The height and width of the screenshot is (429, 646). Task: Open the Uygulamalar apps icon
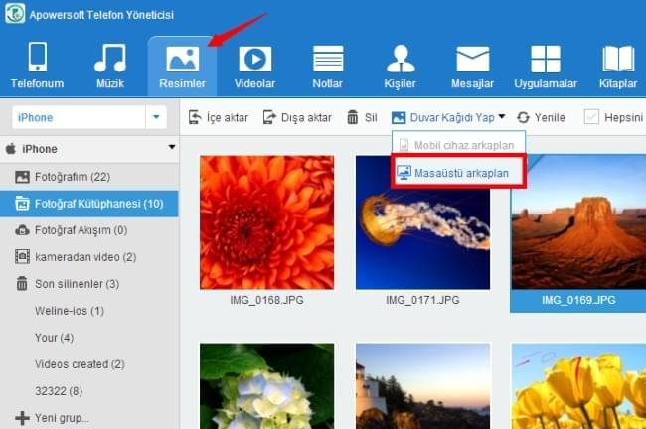[545, 59]
